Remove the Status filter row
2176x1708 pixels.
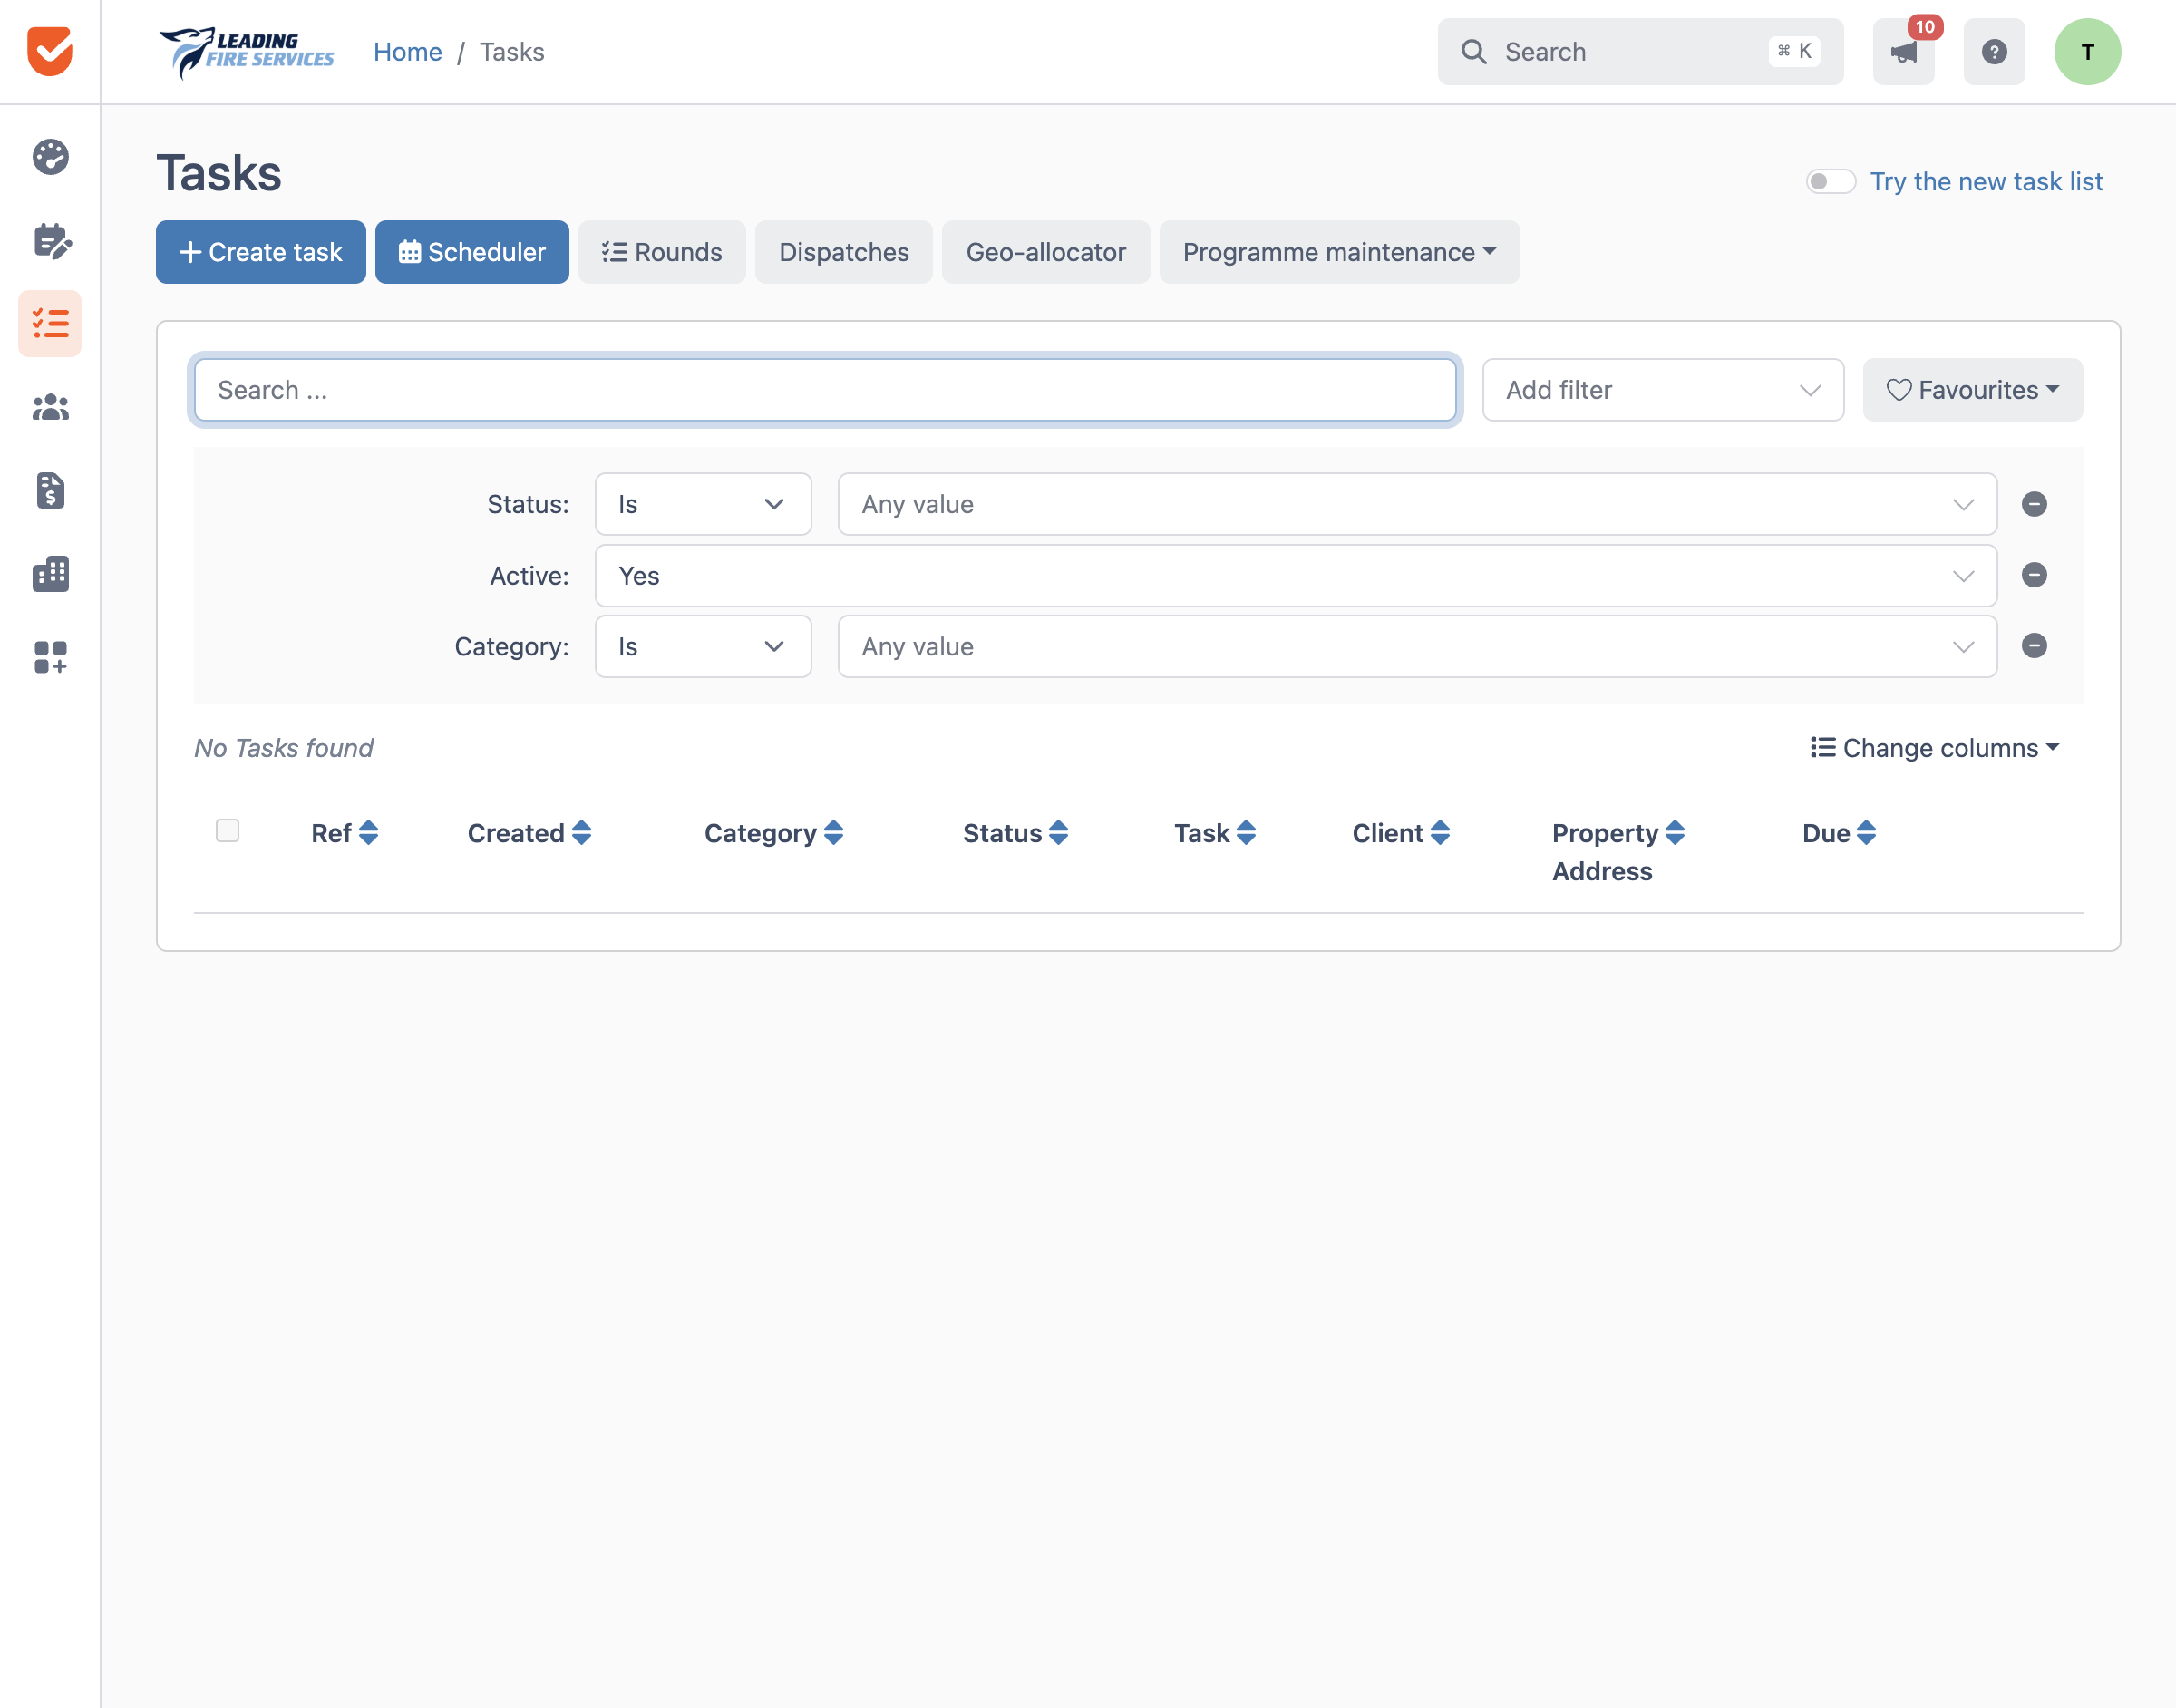(x=2034, y=504)
